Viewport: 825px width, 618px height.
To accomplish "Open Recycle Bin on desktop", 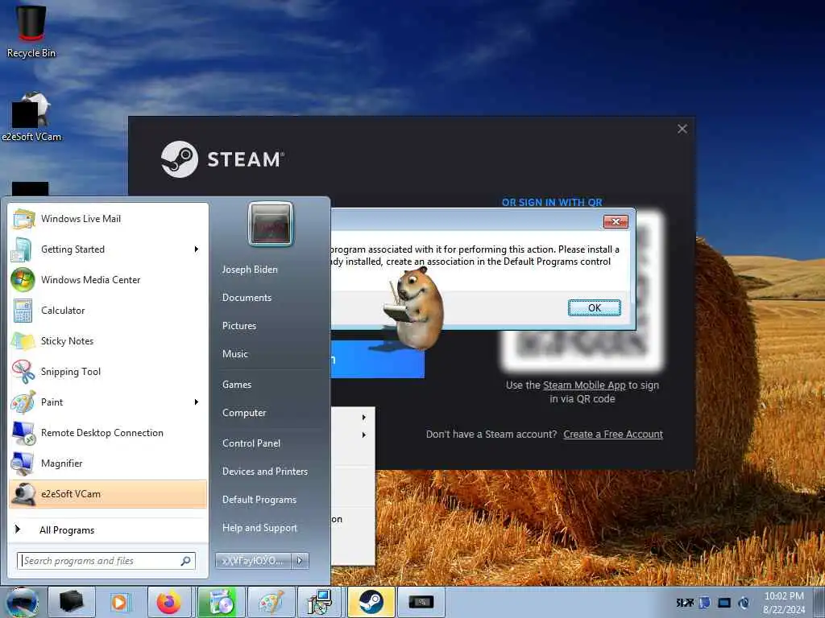I will [x=31, y=31].
